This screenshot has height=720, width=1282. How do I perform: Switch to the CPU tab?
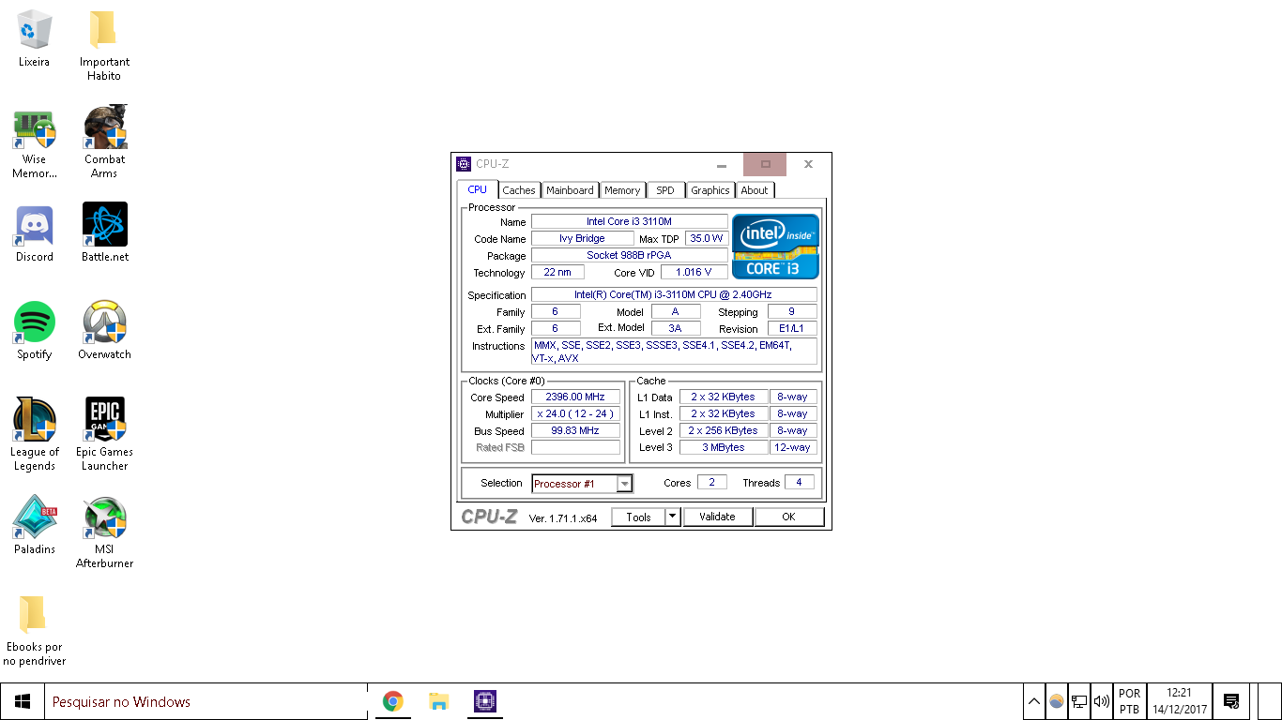click(478, 189)
